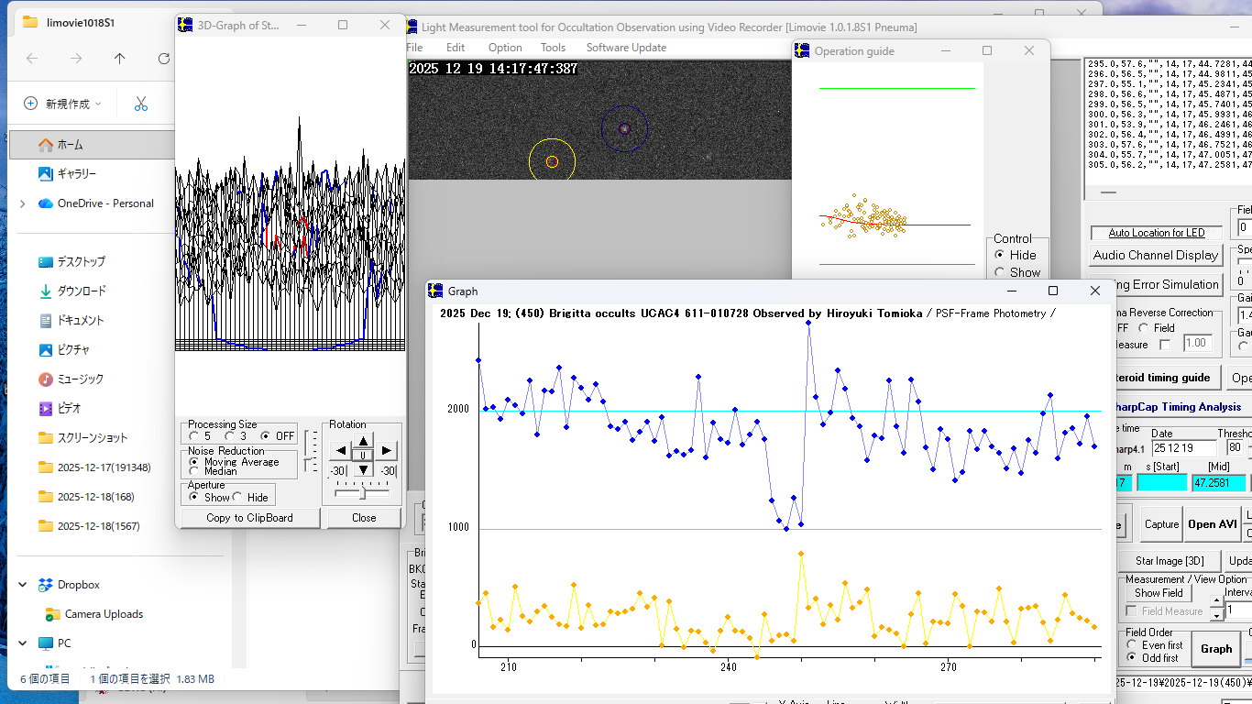This screenshot has width=1252, height=704.
Task: Collapse the PC tree node
Action: tap(22, 643)
